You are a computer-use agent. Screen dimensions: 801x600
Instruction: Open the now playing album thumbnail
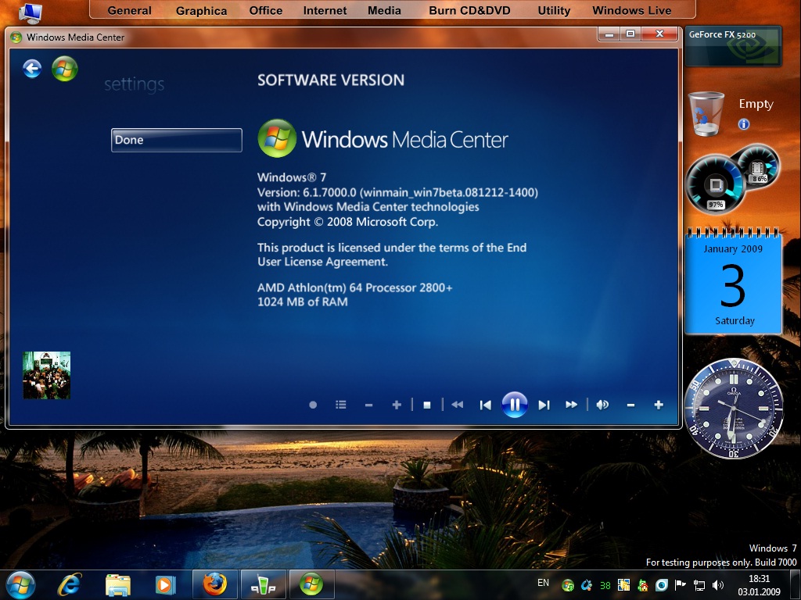(46, 375)
